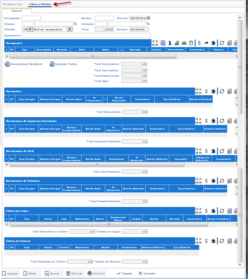Click the puzzle piece icon in Documentos toolbar
The height and width of the screenshot is (279, 248).
pos(213,43)
